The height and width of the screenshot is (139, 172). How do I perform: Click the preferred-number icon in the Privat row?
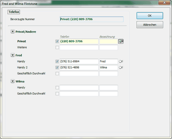tap(121, 42)
